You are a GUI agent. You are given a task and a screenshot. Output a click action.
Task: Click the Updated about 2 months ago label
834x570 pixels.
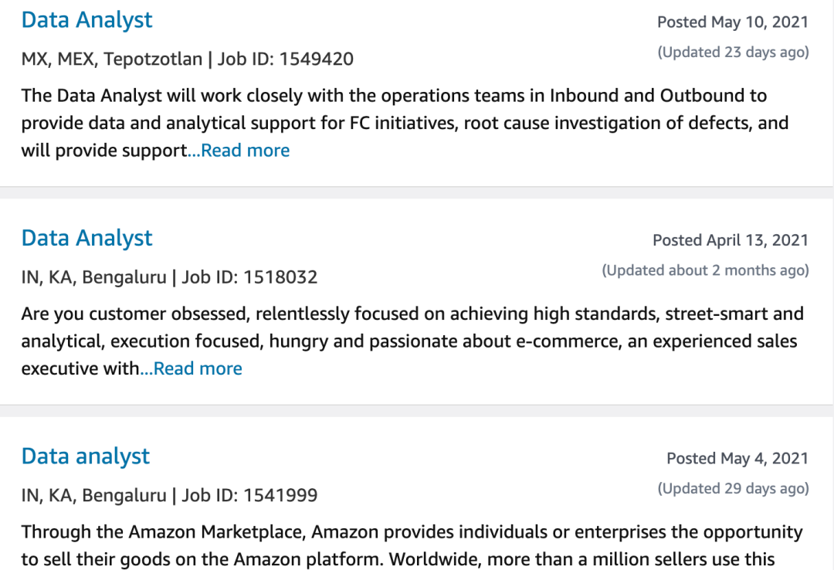705,270
